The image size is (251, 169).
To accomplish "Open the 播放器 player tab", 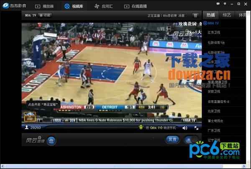I will pyautogui.click(x=44, y=6).
